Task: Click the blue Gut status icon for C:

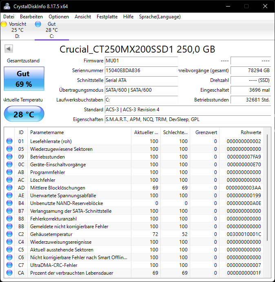Action: (38, 24)
